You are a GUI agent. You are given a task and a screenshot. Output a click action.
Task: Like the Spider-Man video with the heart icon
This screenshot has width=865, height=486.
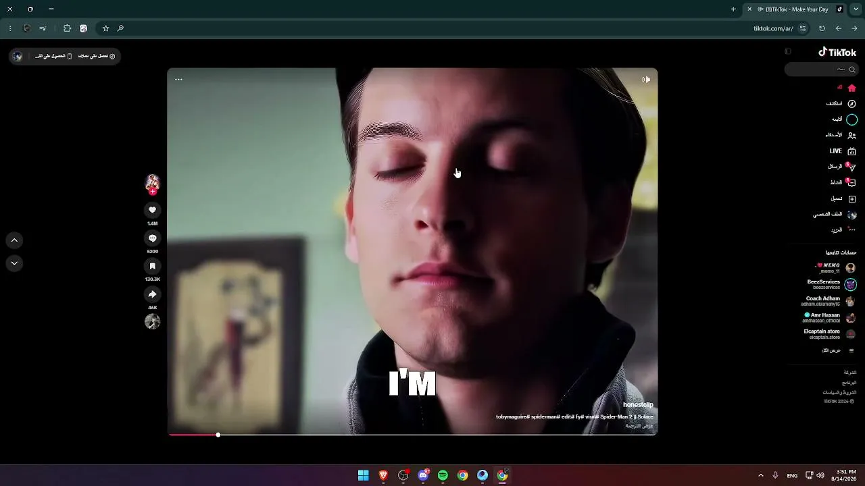point(152,211)
